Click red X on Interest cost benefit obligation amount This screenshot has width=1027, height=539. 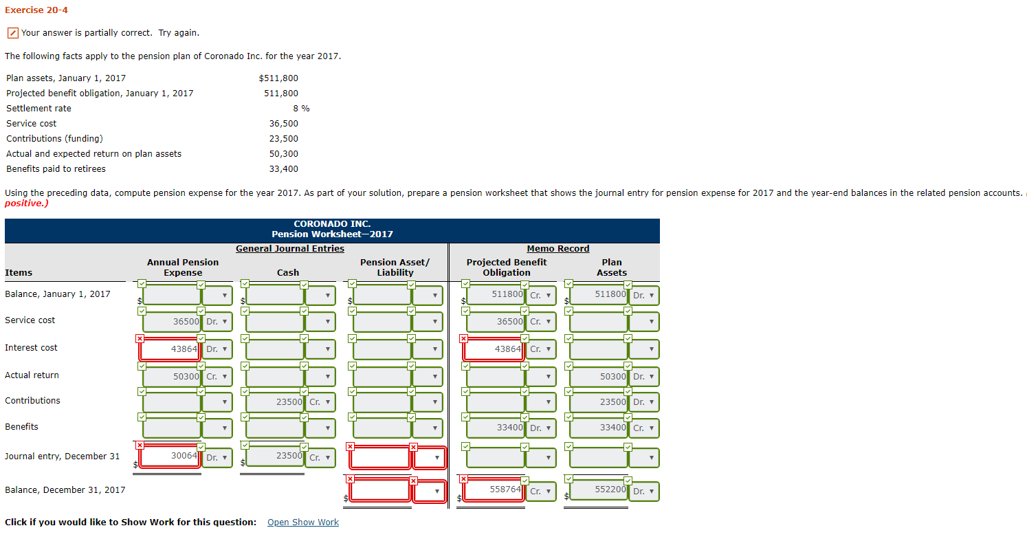[x=464, y=338]
